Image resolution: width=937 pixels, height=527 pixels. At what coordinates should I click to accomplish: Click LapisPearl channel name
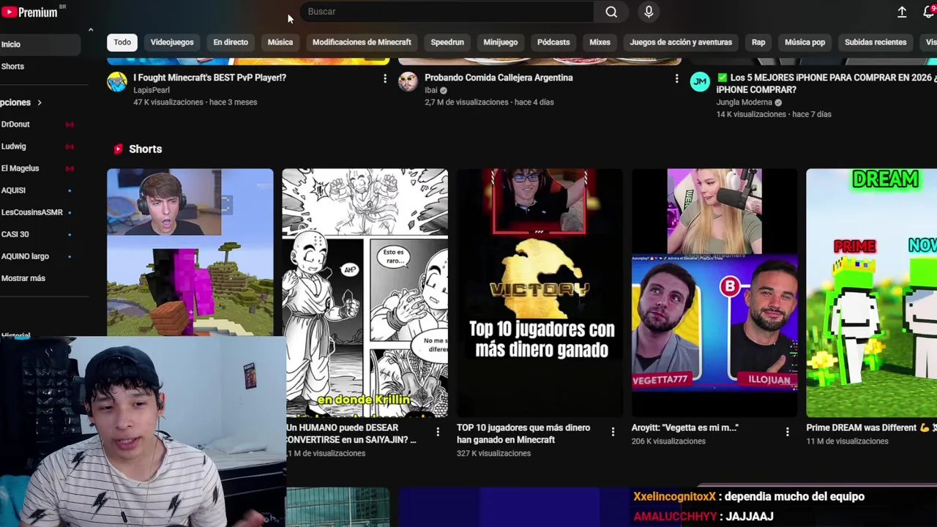[x=152, y=90]
